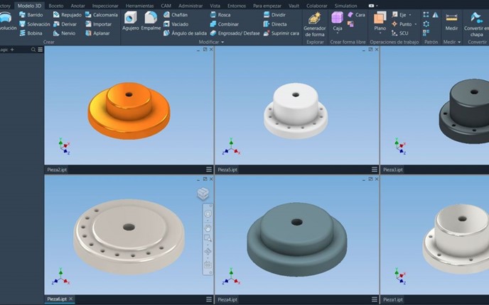
Task: Add a browser panel with plus icon
Action: click(12, 50)
